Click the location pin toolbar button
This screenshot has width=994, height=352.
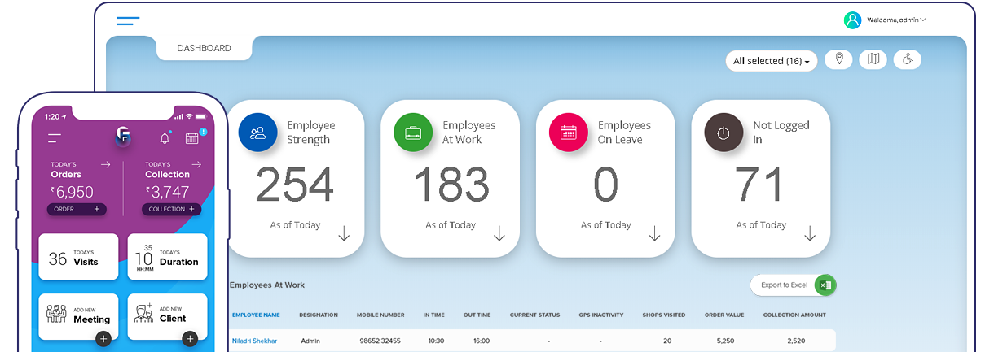(839, 59)
